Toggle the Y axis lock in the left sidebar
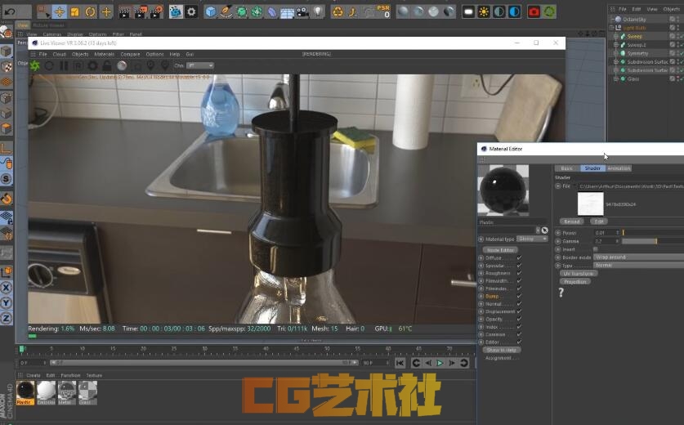The width and height of the screenshot is (684, 425). [6, 303]
